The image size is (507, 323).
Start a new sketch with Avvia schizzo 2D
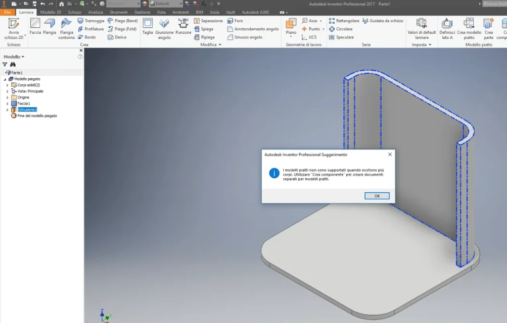pos(14,29)
